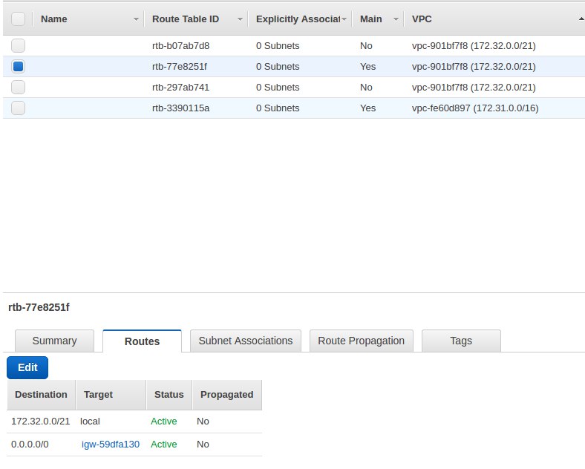Uncheck the selected rtb-77e8251f row checkbox
Screen dimensions: 585x469
[x=19, y=66]
